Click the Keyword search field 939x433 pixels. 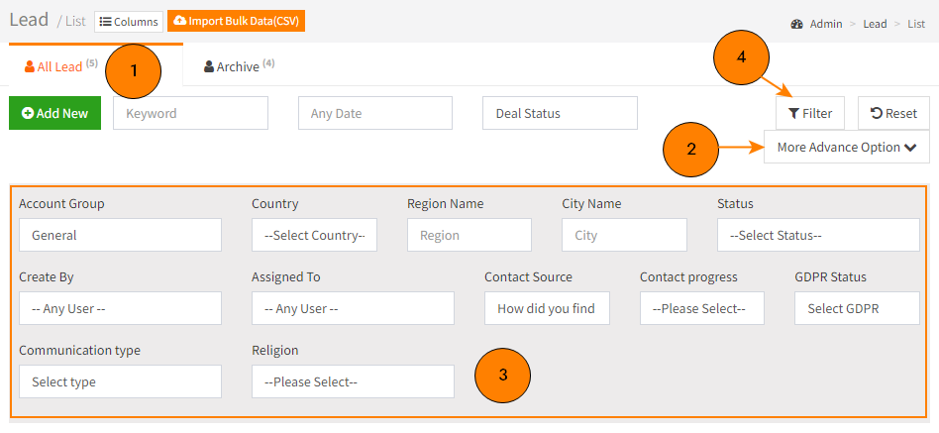[x=190, y=113]
